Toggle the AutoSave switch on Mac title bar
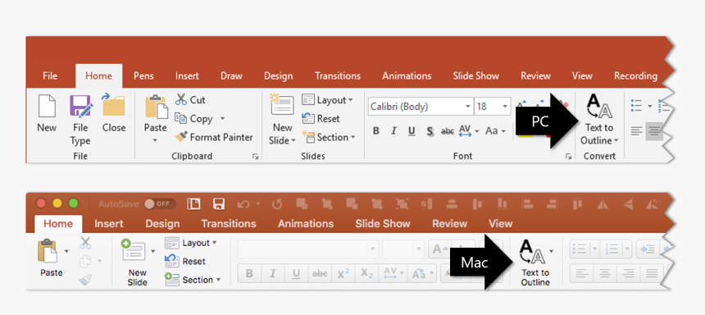This screenshot has width=705, height=315. 160,204
